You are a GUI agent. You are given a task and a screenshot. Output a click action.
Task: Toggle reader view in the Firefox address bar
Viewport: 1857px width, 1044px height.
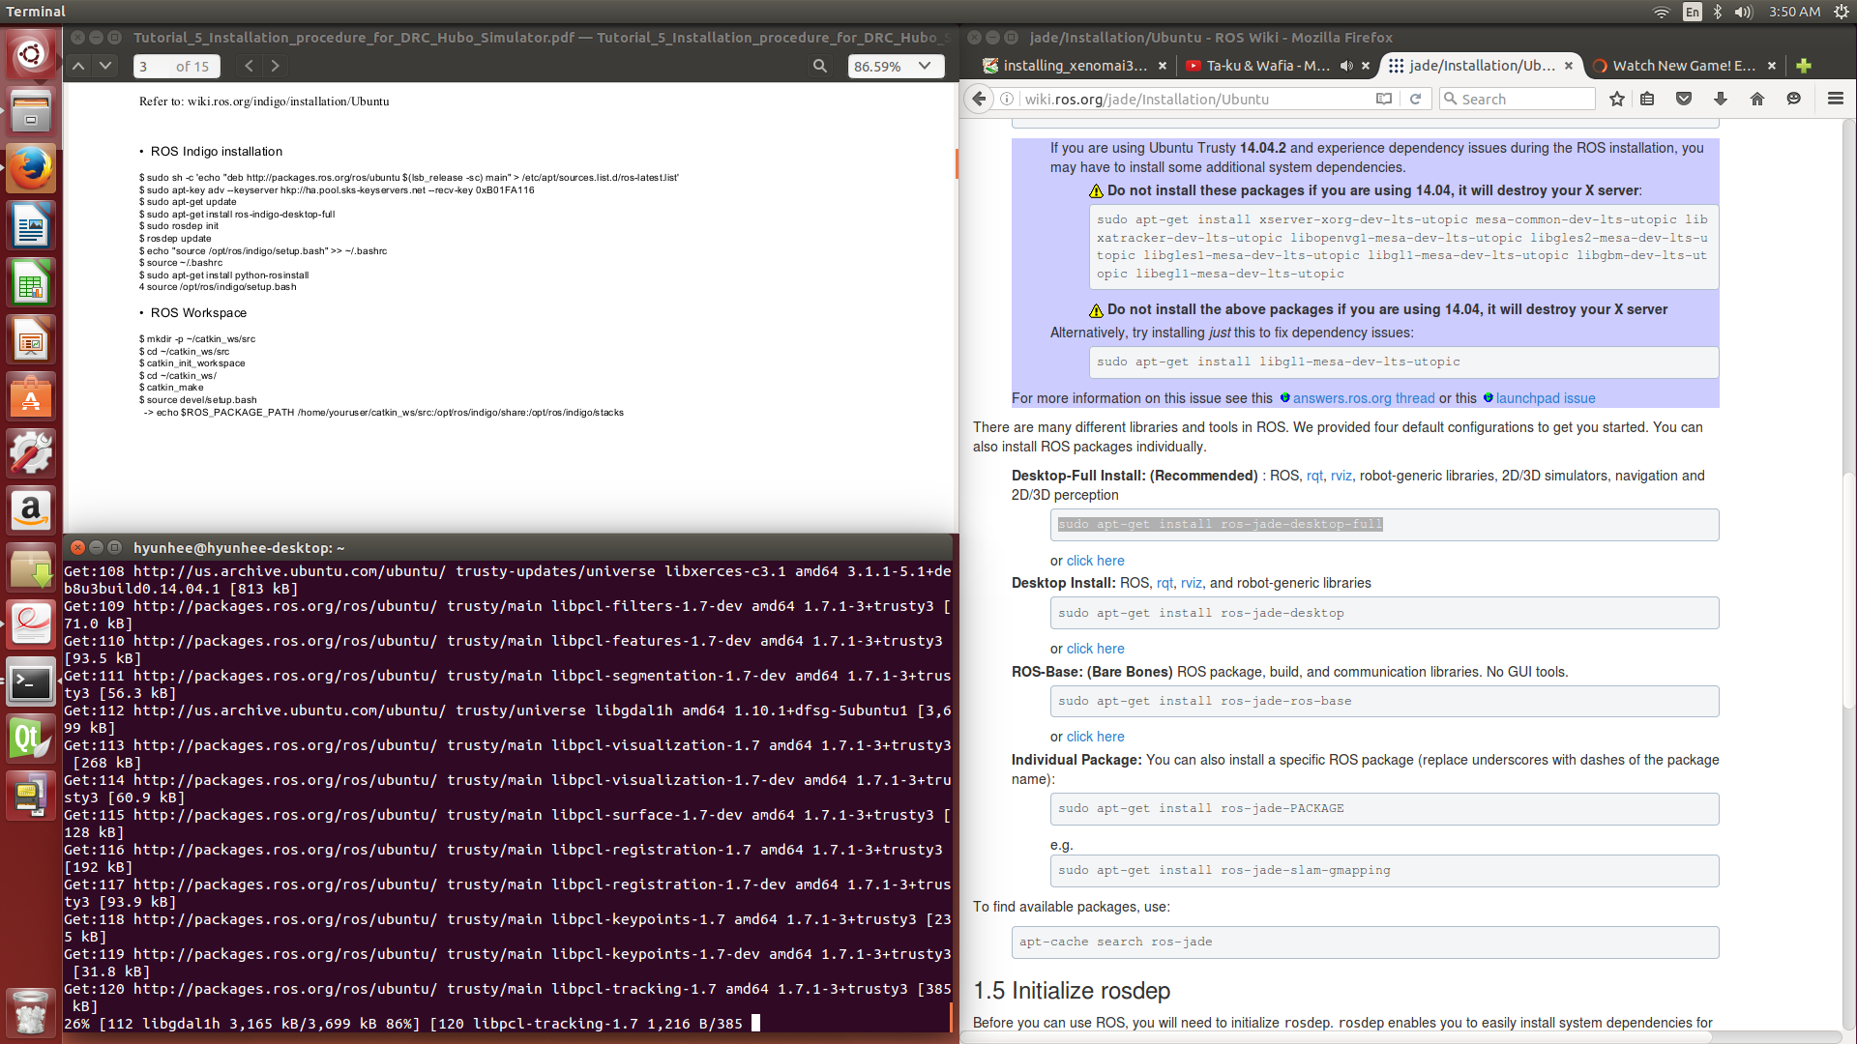tap(1384, 99)
